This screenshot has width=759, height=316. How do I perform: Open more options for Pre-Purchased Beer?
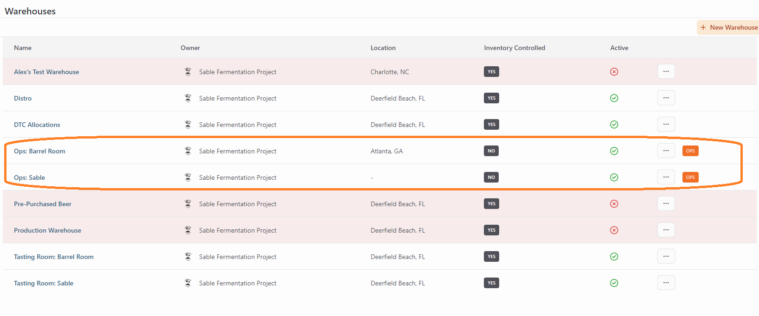tap(666, 203)
